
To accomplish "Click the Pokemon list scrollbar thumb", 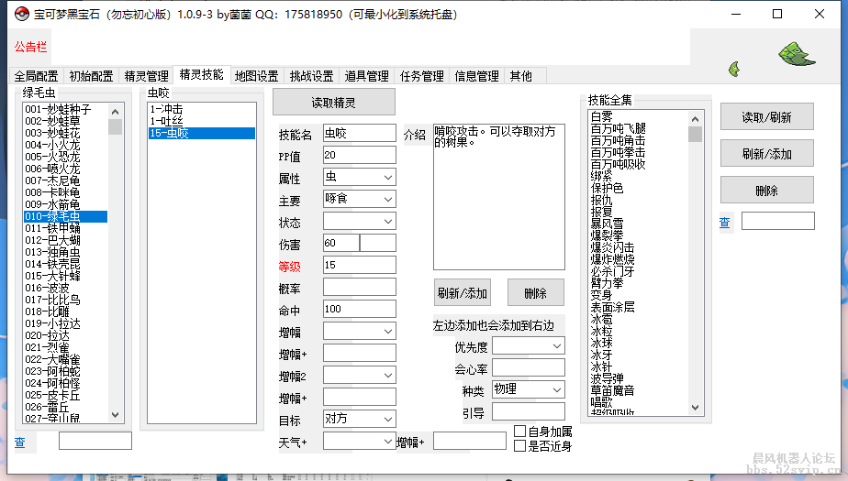I will coord(116,126).
